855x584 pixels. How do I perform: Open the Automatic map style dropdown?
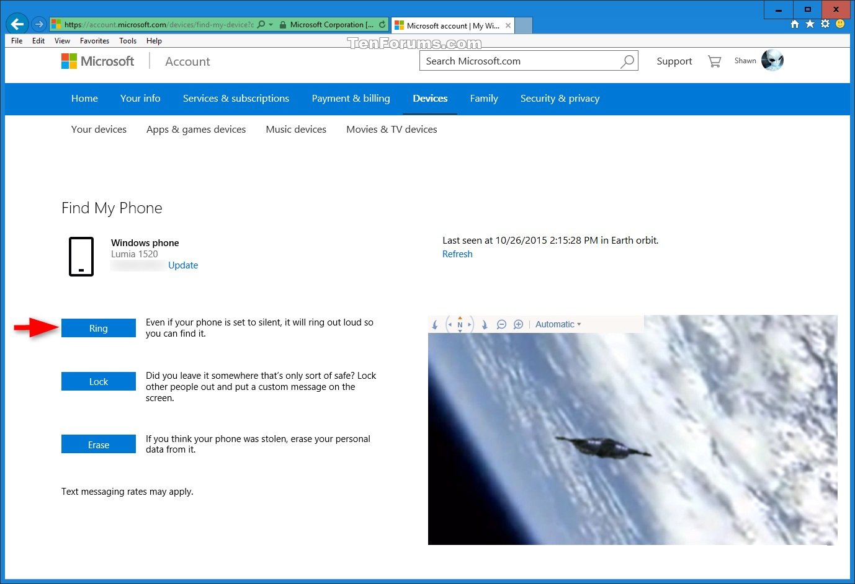click(558, 324)
